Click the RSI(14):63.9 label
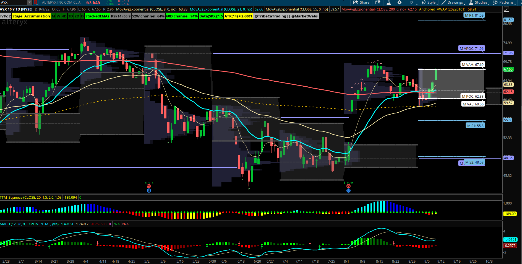Screen dimensions: 522x264 click(121, 16)
